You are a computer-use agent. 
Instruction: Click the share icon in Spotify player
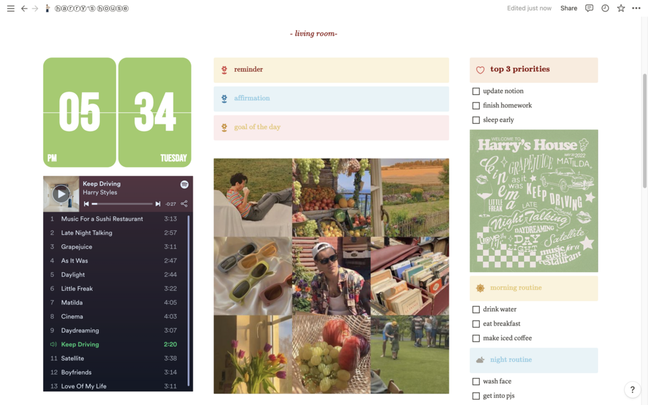pyautogui.click(x=184, y=204)
